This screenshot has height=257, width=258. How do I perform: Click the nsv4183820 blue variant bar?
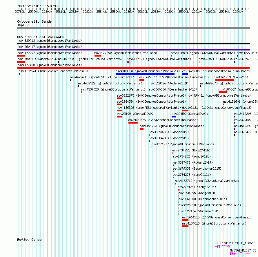coord(145,74)
